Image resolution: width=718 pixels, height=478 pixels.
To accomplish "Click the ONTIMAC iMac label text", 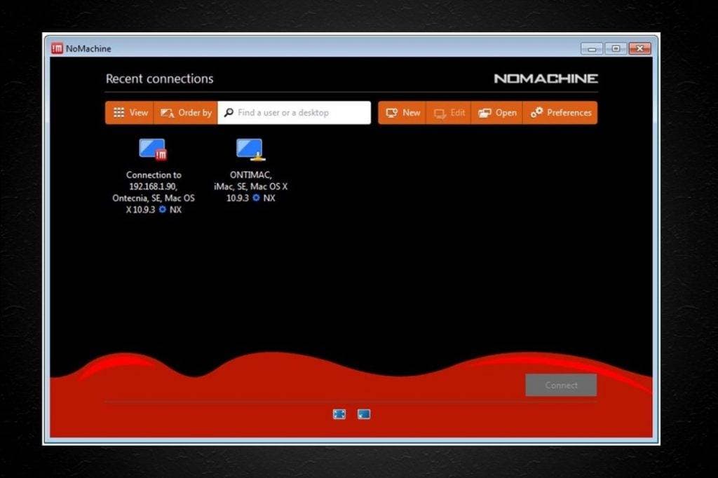I will pyautogui.click(x=250, y=186).
